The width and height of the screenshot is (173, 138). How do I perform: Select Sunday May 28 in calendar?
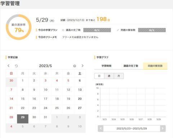click(11, 119)
